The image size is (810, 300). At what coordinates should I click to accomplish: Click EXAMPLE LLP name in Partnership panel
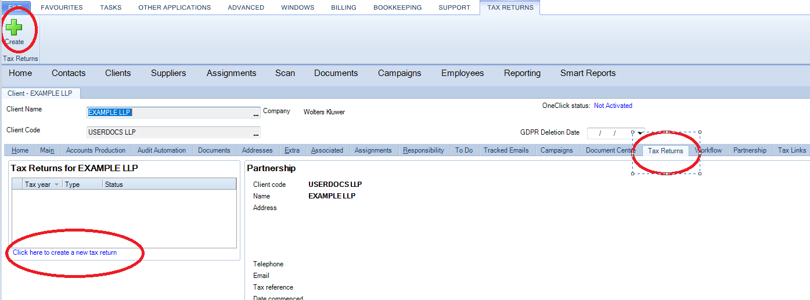tap(332, 196)
